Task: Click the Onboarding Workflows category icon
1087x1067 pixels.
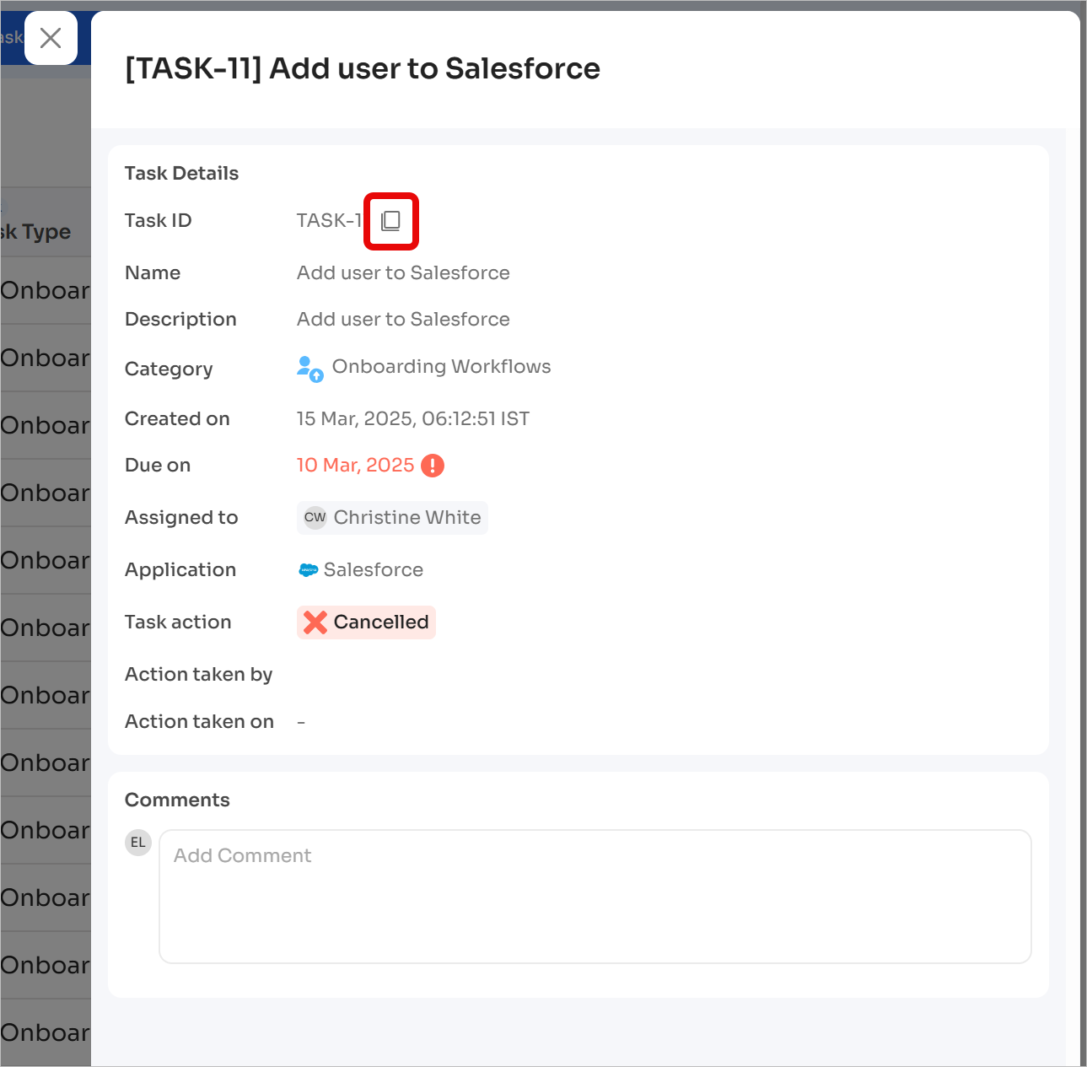Action: (309, 369)
